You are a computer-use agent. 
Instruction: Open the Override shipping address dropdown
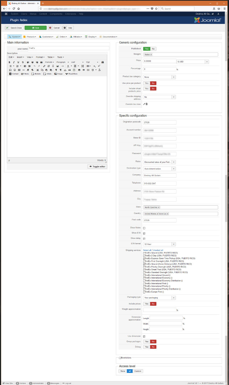click(159, 97)
